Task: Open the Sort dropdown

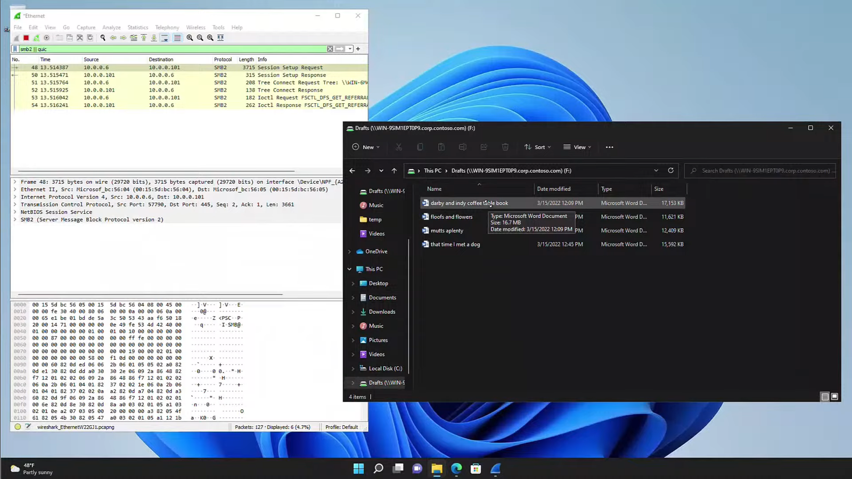Action: pos(537,147)
